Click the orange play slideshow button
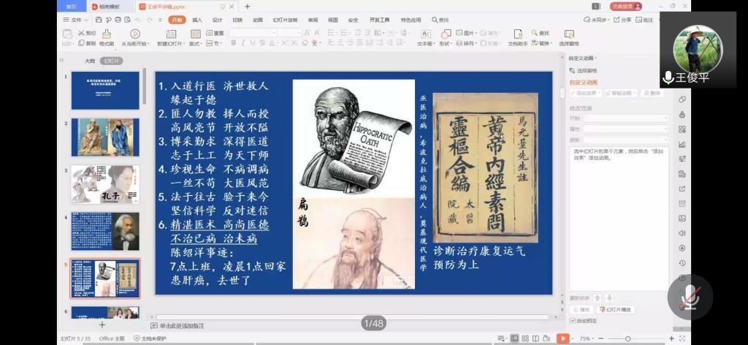 click(x=563, y=338)
